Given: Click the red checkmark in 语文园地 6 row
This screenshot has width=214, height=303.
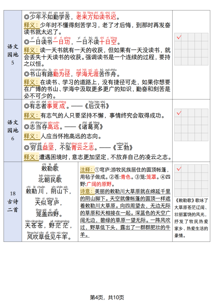Looking at the screenshot, I should (178, 113).
